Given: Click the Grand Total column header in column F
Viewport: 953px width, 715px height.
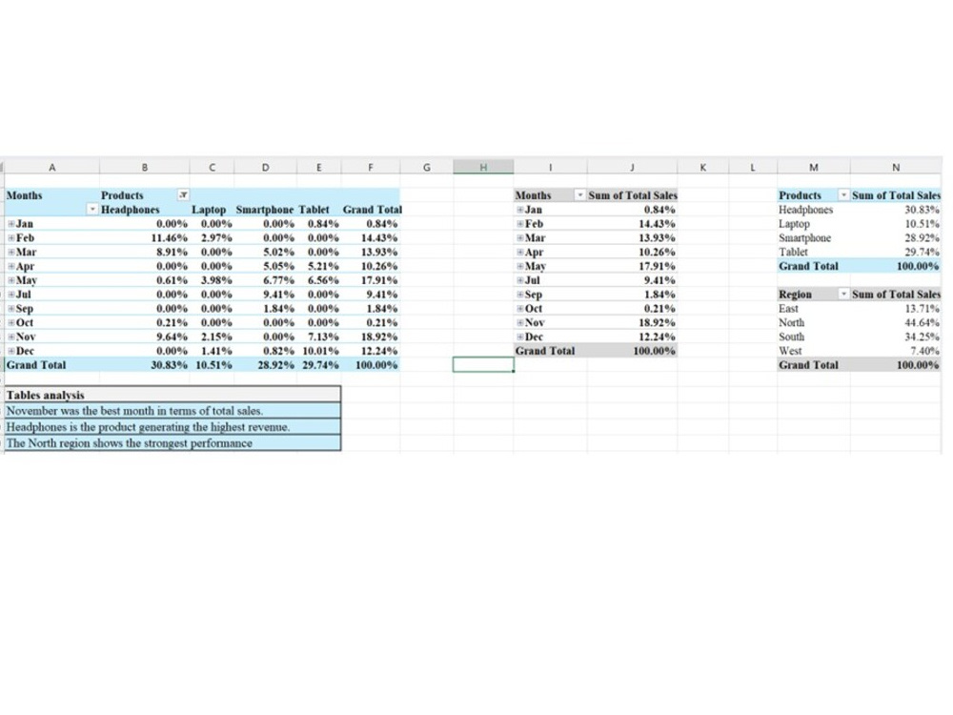Looking at the screenshot, I should pyautogui.click(x=371, y=210).
